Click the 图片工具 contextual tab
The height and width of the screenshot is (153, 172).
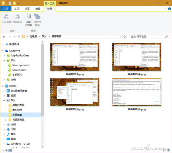pos(50,3)
